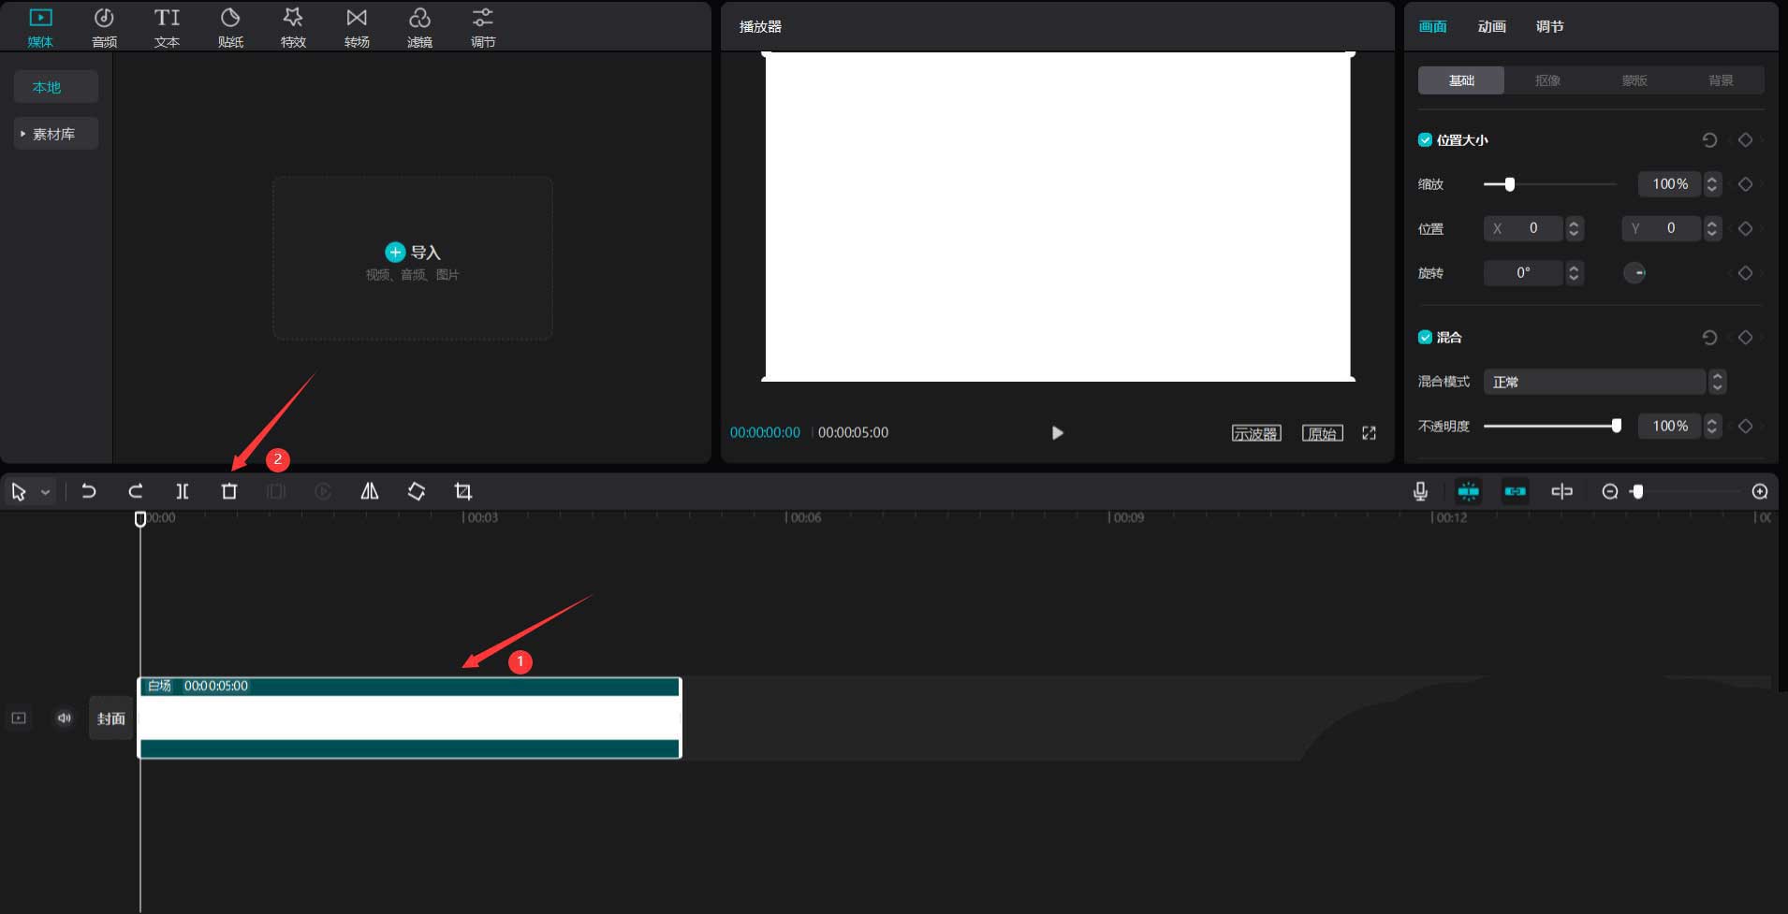Screen dimensions: 1788x914
Task: Click the 导入 import button
Action: (413, 252)
